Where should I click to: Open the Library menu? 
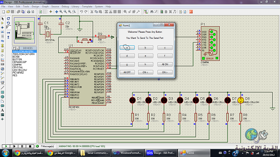point(75,7)
